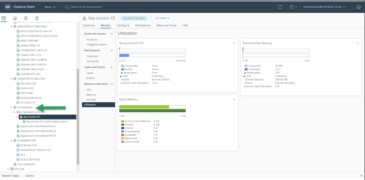The width and height of the screenshot is (365, 180).
Task: Open the performance Overview page
Action: [92, 56]
